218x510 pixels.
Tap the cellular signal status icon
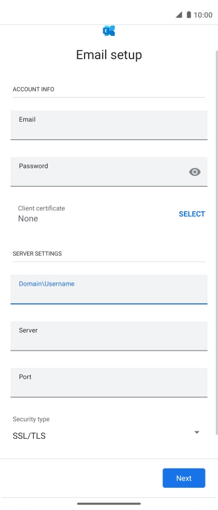tap(179, 15)
